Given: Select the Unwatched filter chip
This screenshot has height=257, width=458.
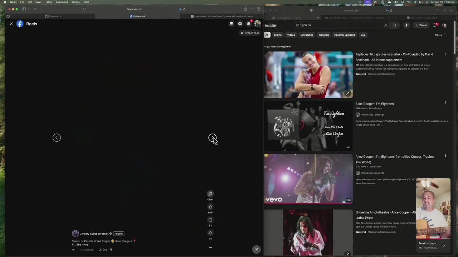Looking at the screenshot, I should (x=307, y=35).
